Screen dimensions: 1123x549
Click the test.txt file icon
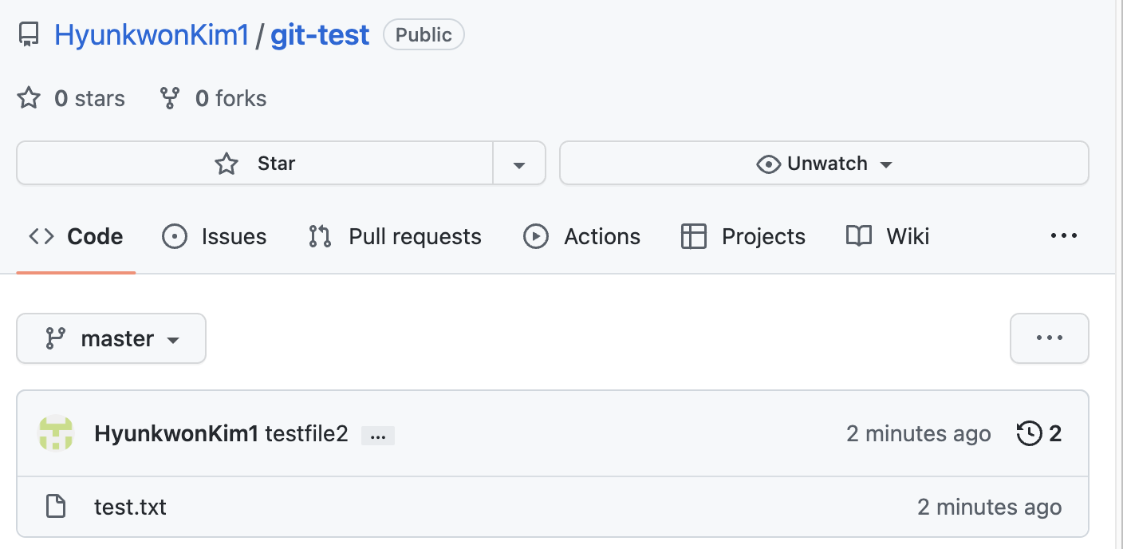click(x=55, y=507)
